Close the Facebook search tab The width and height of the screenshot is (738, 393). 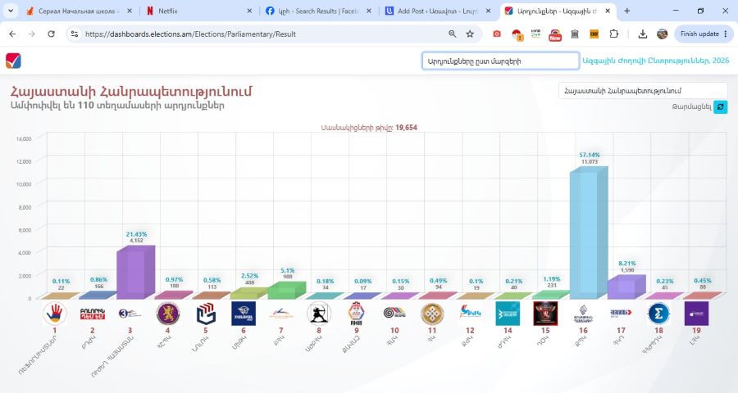point(369,11)
